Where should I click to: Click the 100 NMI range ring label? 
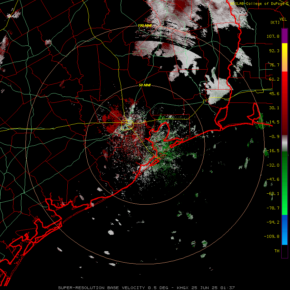tap(145, 25)
